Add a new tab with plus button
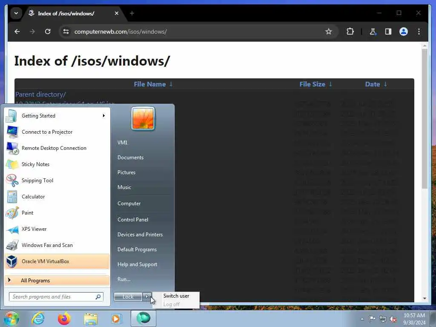 tap(132, 13)
